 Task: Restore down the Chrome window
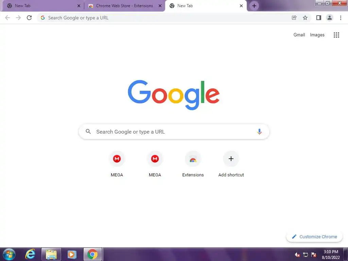pyautogui.click(x=328, y=3)
